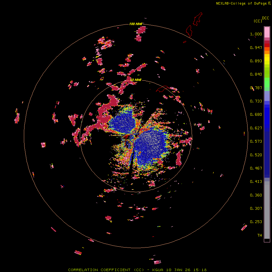Screen dimensions: 272x272
Task: Select the 1.000 legend value
Action: [x=256, y=34]
